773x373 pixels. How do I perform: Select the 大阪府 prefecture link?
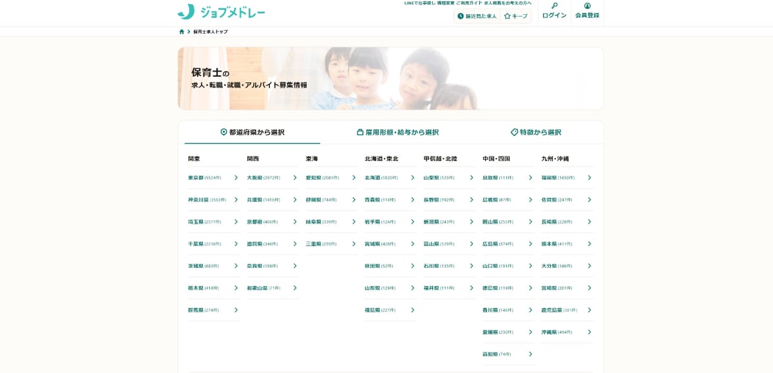tap(255, 177)
